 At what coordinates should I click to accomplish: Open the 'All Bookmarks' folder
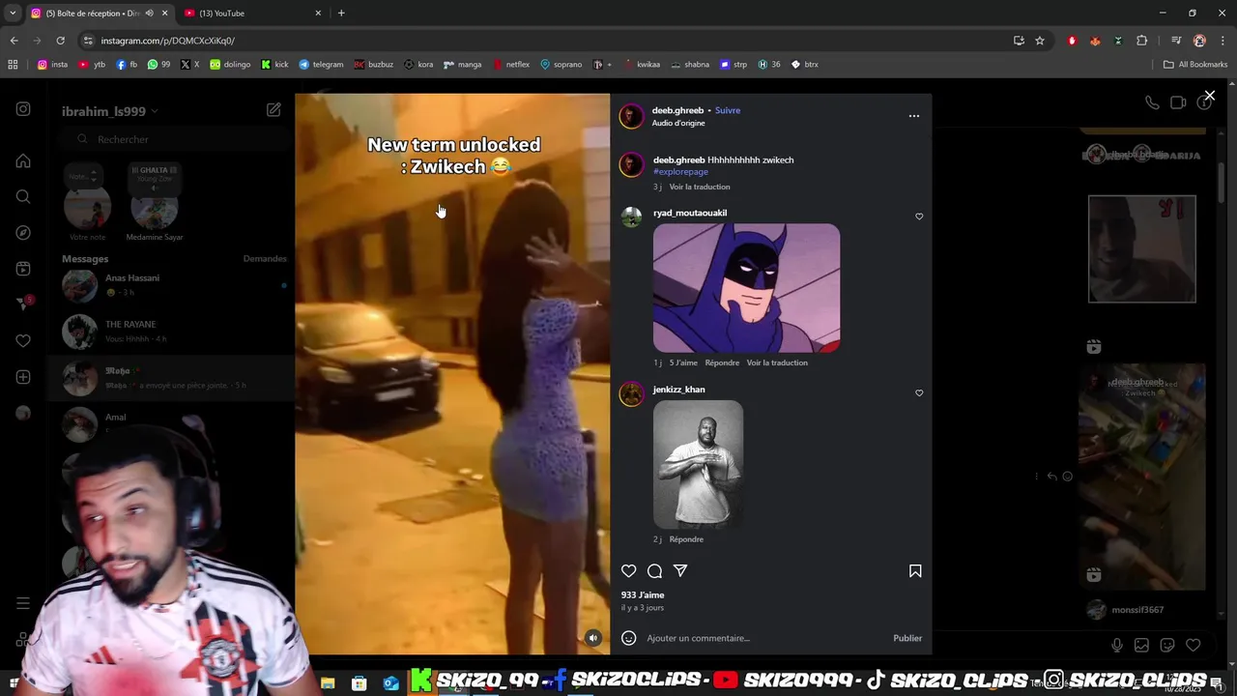click(1195, 65)
